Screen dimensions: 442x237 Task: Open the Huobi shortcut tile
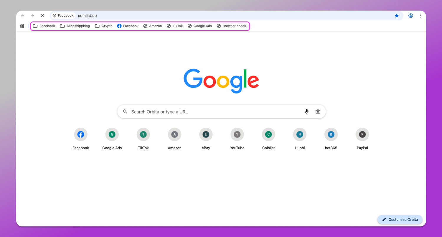point(300,139)
